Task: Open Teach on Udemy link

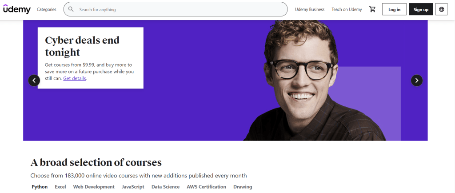Action: coord(347,9)
